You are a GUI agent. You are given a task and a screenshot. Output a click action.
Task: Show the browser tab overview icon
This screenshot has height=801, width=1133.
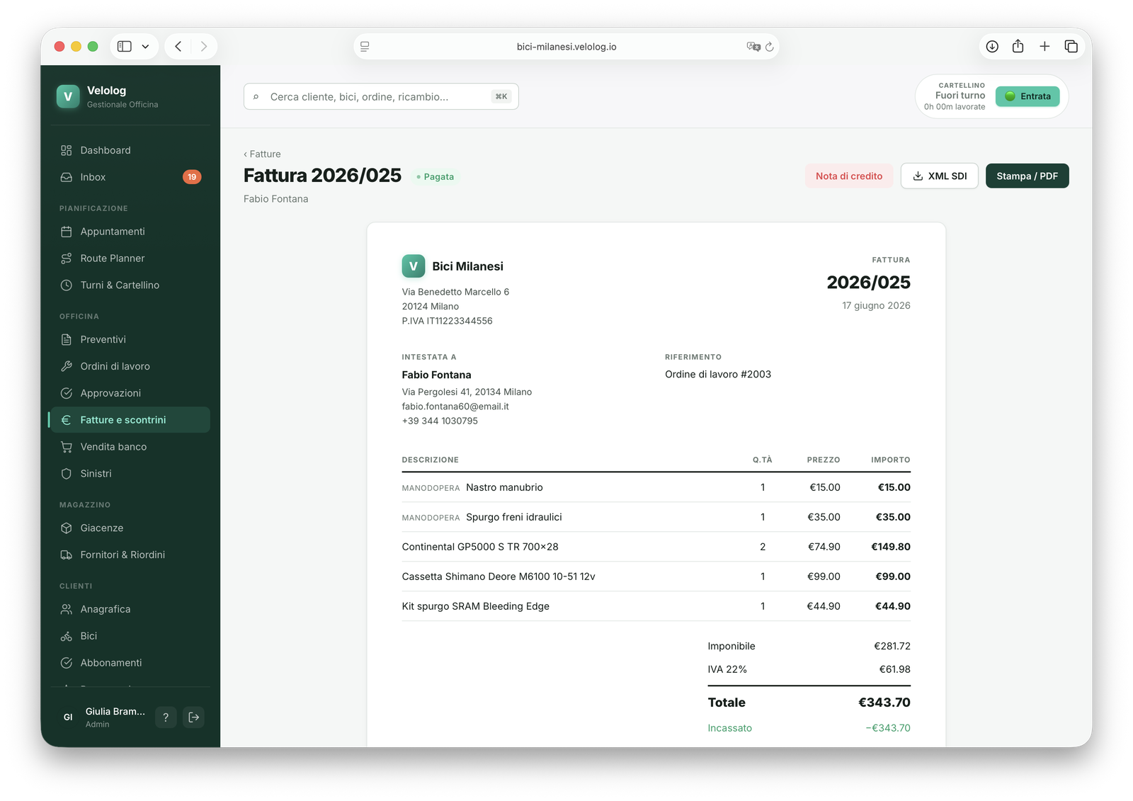(1071, 47)
